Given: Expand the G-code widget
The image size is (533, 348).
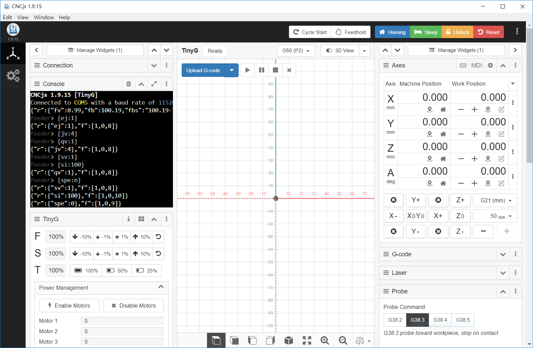Looking at the screenshot, I should click(x=503, y=254).
